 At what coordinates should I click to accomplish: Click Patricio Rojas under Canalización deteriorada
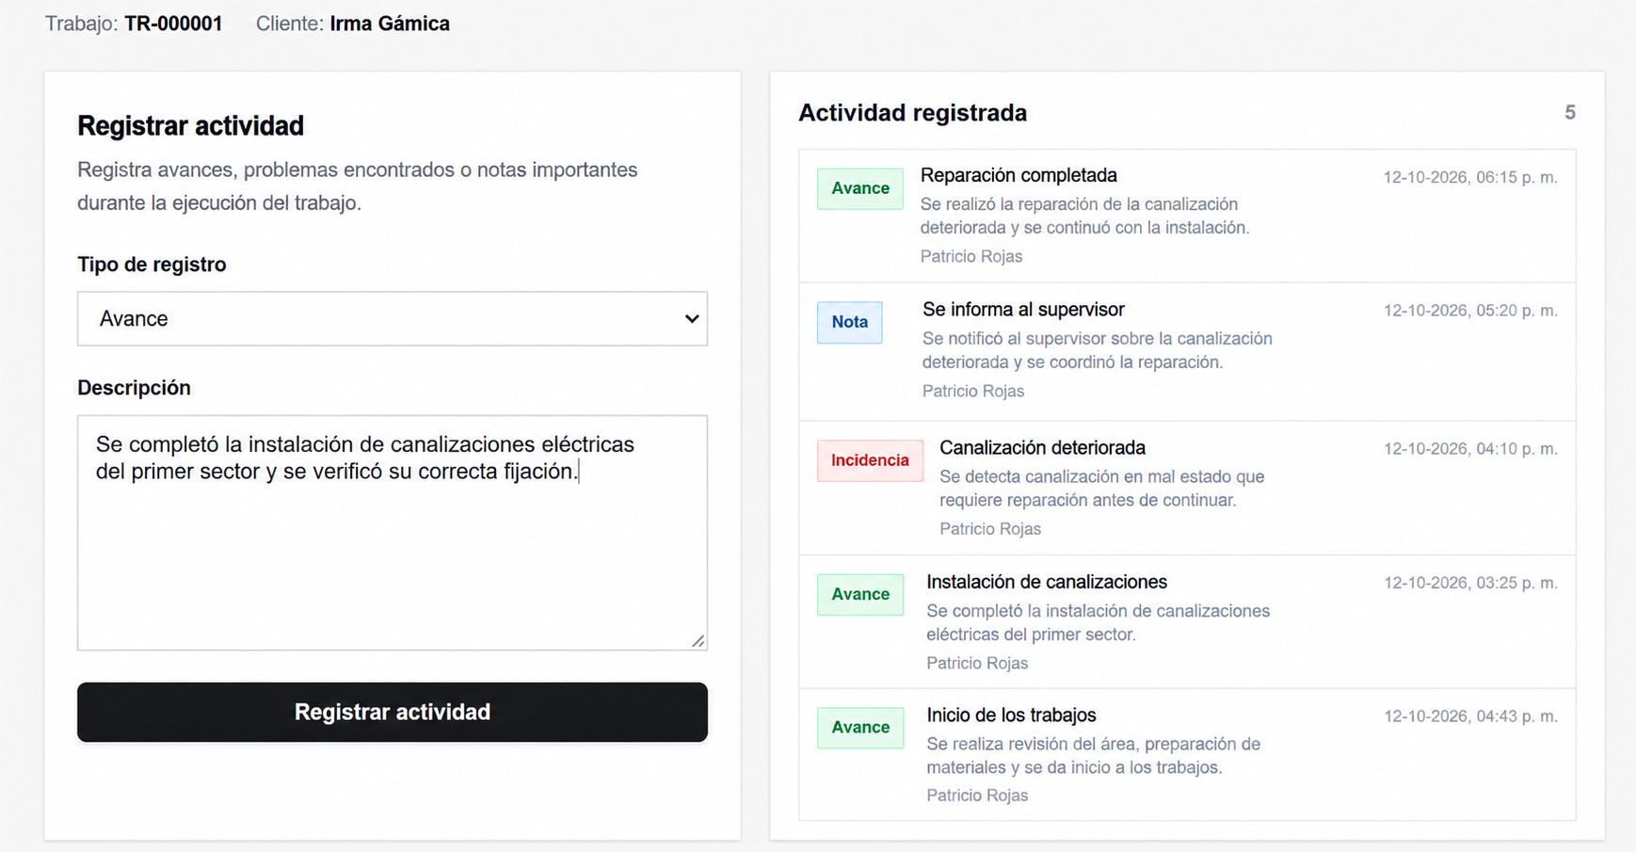click(989, 529)
